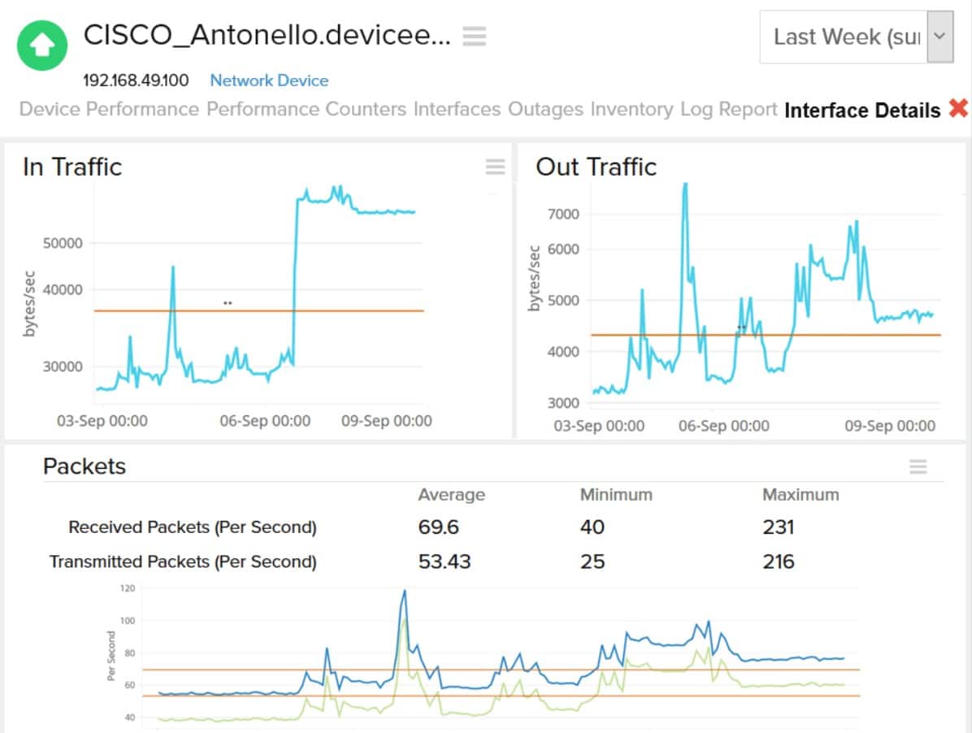Screen dimensions: 972x733
Task: Open the Packets chart options menu
Action: (x=918, y=466)
